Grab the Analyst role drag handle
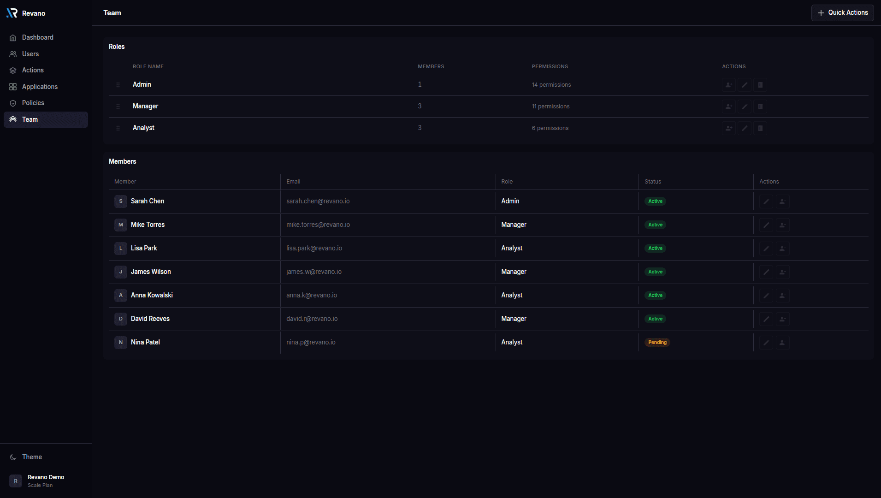This screenshot has width=881, height=498. 118,128
